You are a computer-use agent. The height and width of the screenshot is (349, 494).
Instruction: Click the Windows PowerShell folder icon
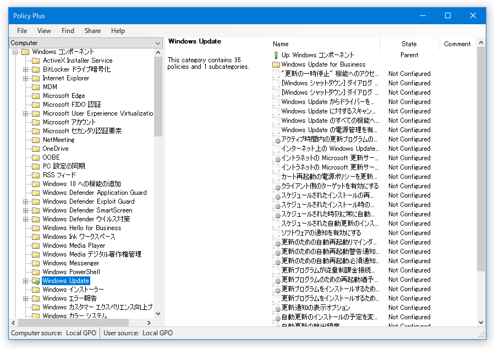pos(36,272)
